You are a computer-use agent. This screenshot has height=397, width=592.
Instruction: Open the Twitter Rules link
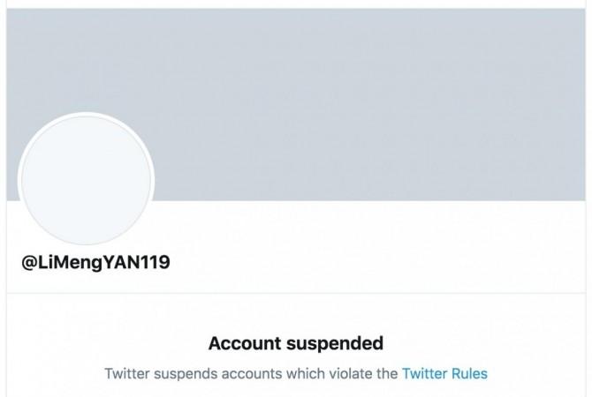point(444,374)
